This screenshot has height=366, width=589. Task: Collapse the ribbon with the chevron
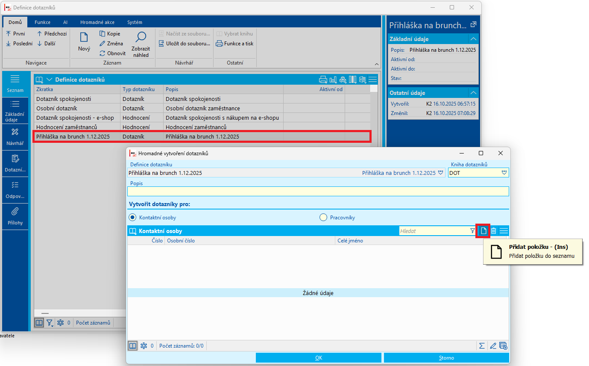click(x=377, y=64)
